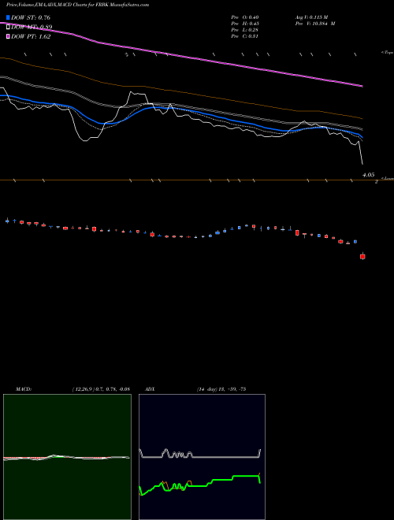
Task: Click the 'Pre O: 0.40' value
Action: [245, 17]
